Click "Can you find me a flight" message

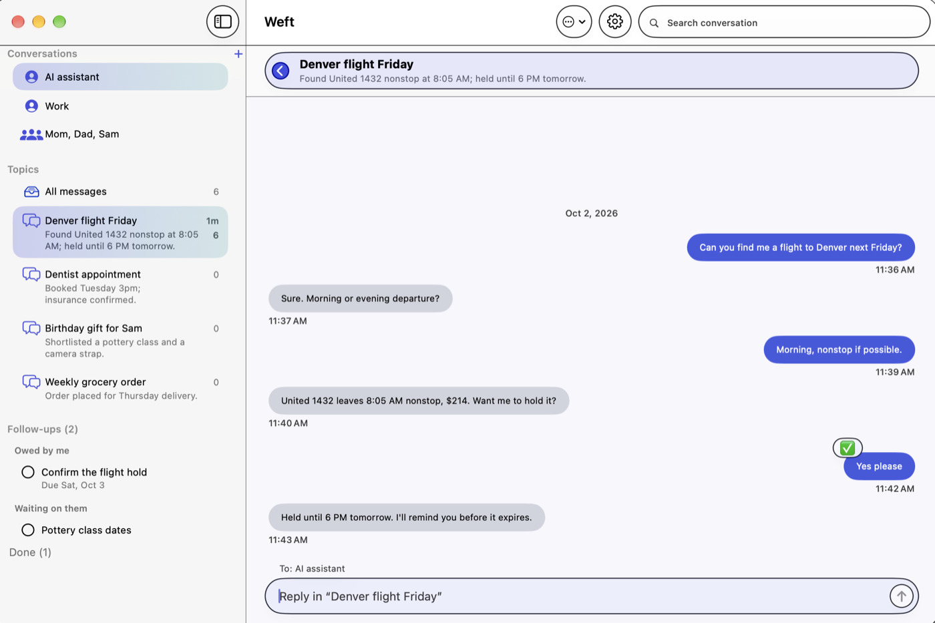801,247
